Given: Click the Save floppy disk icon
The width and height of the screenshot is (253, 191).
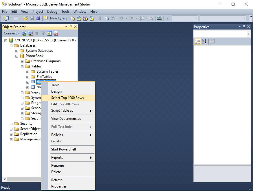Looking at the screenshot, I should point(32,18).
